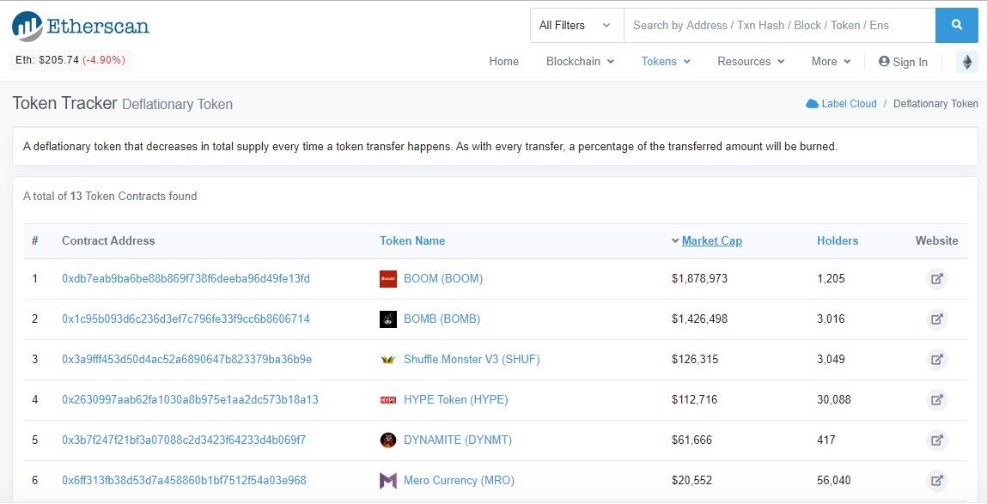This screenshot has width=987, height=504.
Task: Open the BOMB token external website icon
Action: (936, 319)
